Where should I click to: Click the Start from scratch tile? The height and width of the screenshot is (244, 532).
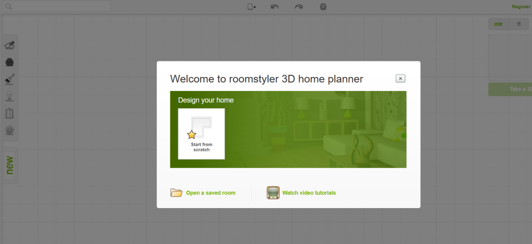point(201,133)
